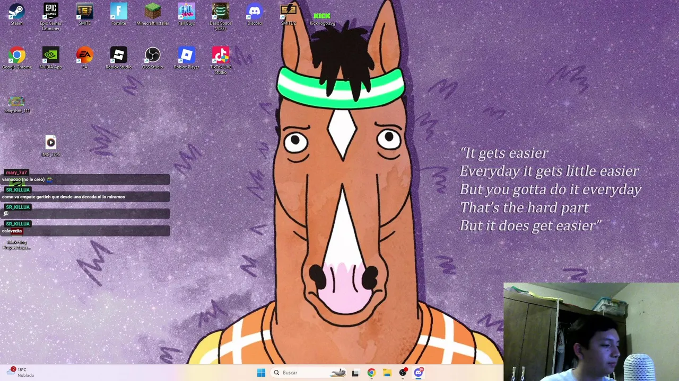Image resolution: width=679 pixels, height=381 pixels.
Task: Switch to OBS Studio on the taskbar
Action: pyautogui.click(x=403, y=373)
